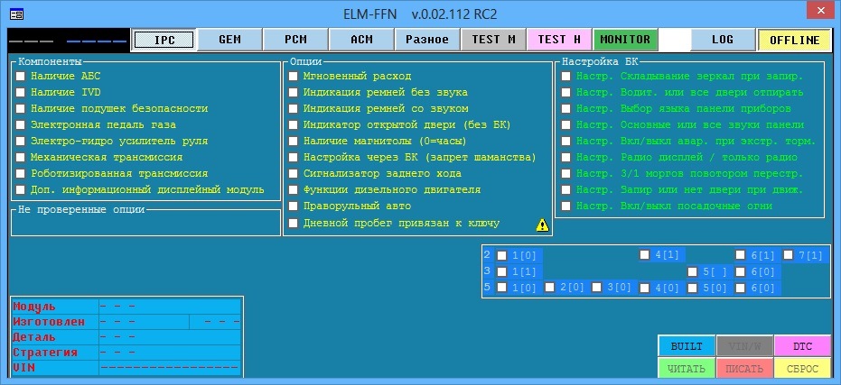Click the BUILT button

(687, 346)
